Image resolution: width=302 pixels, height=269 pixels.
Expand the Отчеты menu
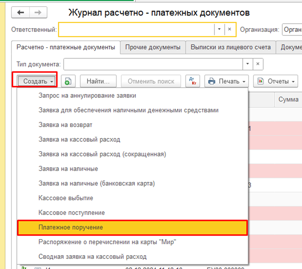[x=276, y=81]
